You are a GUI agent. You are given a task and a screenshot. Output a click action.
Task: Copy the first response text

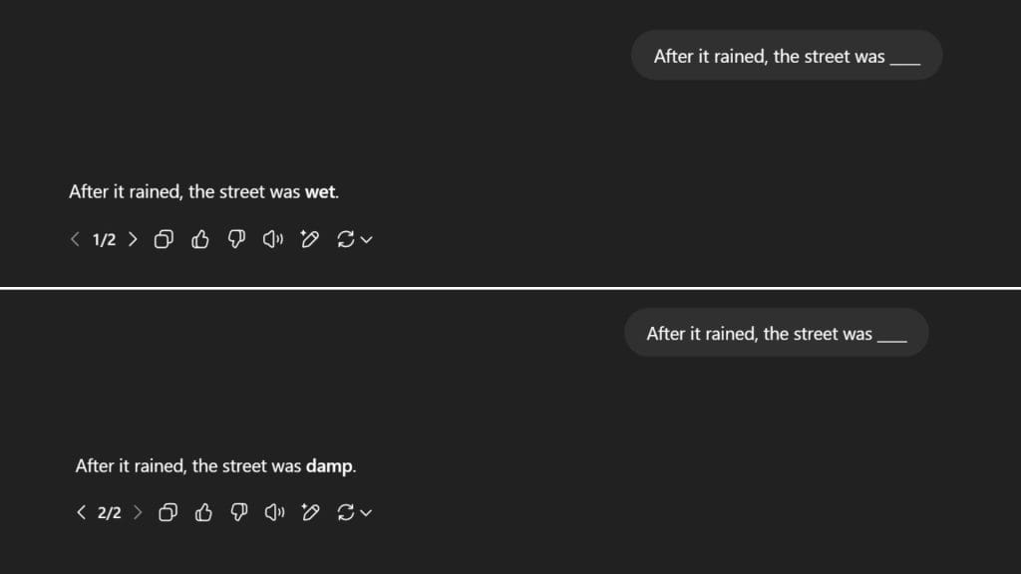click(x=164, y=239)
